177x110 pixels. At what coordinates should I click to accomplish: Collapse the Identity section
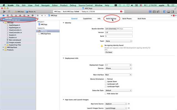click(63, 23)
